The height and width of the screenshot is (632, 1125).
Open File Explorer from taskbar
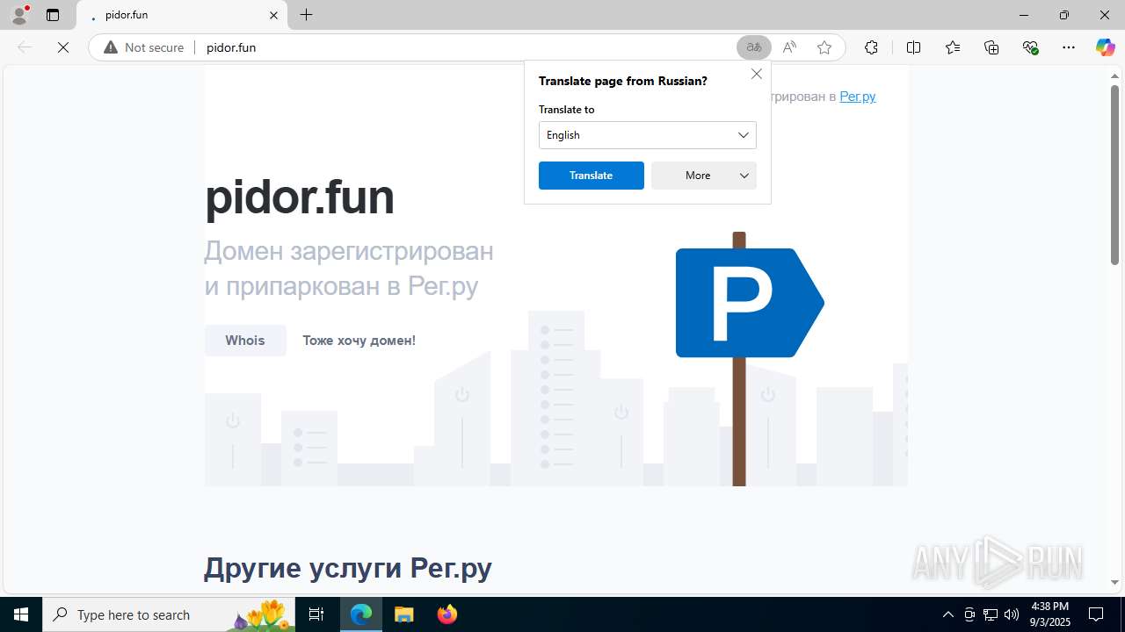403,614
